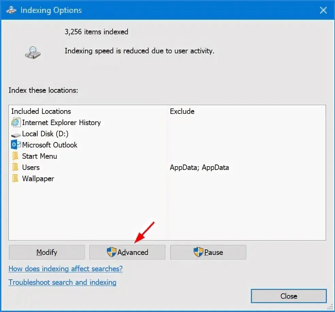Viewport: 335px width, 312px height.
Task: Click the '3,256 items indexed' text
Action: (96, 32)
